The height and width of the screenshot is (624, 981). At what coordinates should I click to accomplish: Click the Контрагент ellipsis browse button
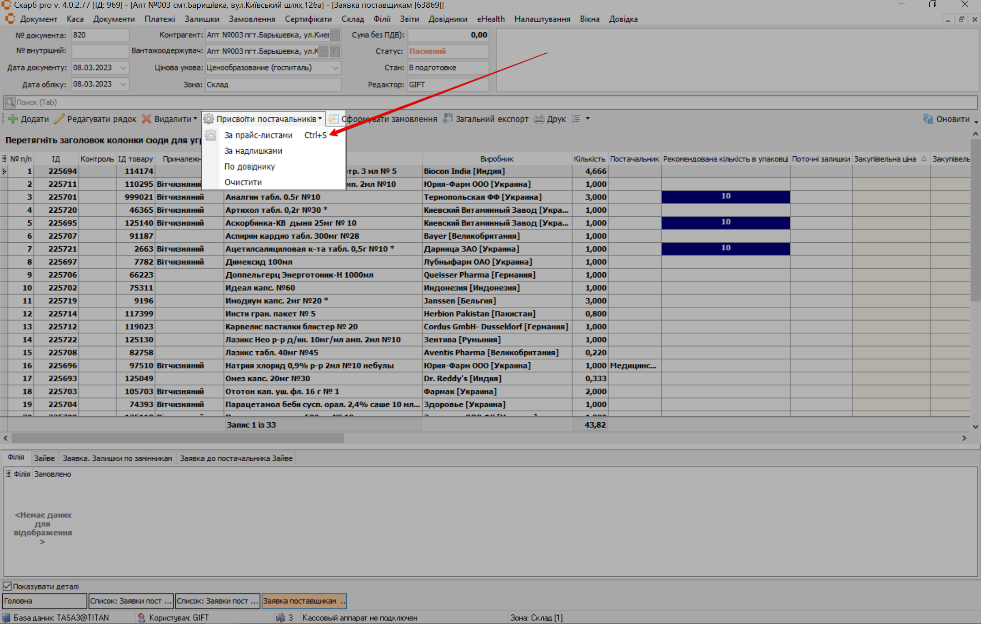pyautogui.click(x=335, y=35)
